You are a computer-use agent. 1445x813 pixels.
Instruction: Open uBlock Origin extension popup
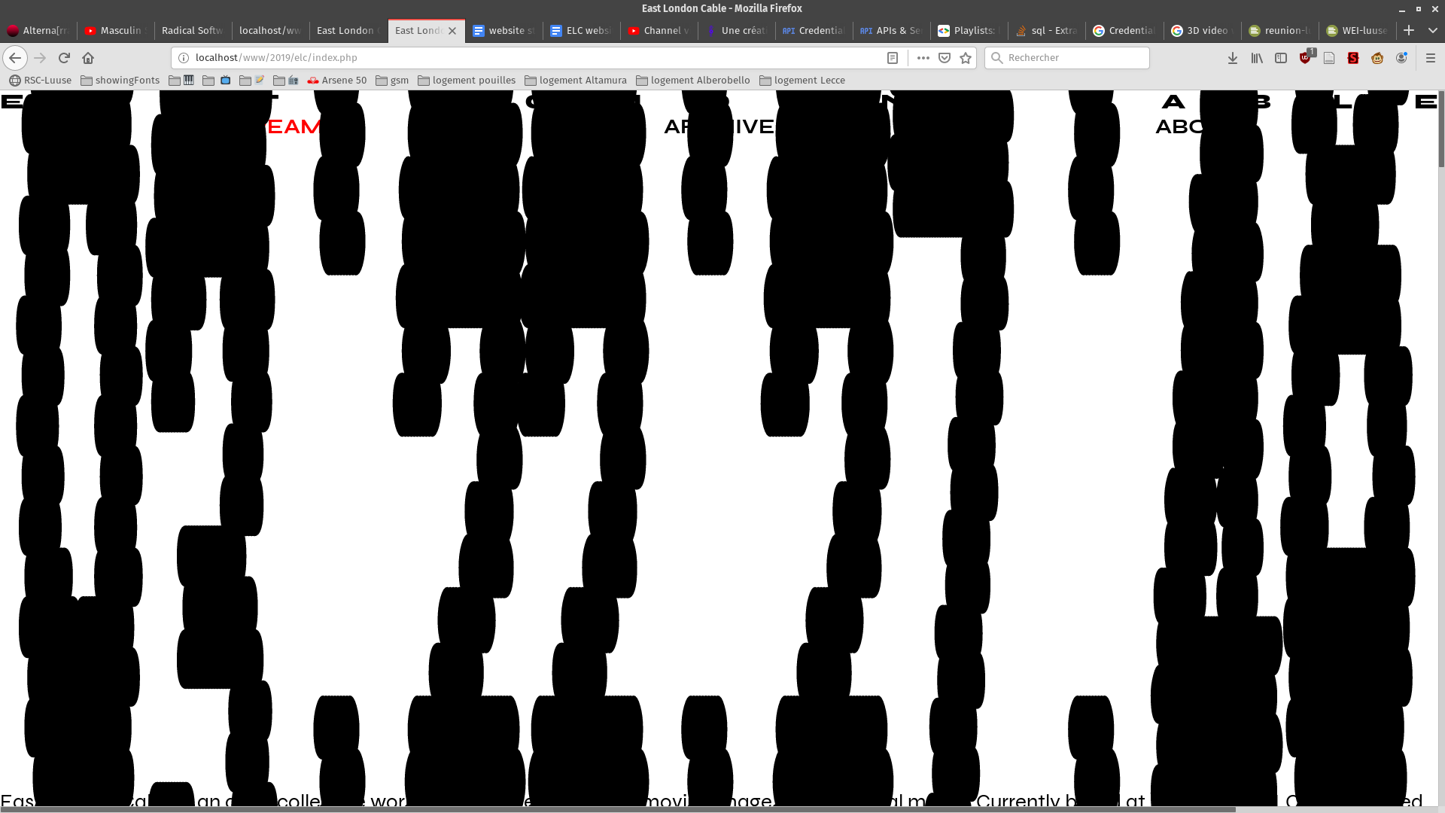click(1306, 58)
